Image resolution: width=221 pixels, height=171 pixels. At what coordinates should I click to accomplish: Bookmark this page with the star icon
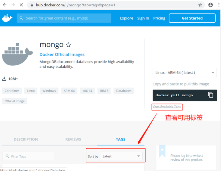(200, 5)
